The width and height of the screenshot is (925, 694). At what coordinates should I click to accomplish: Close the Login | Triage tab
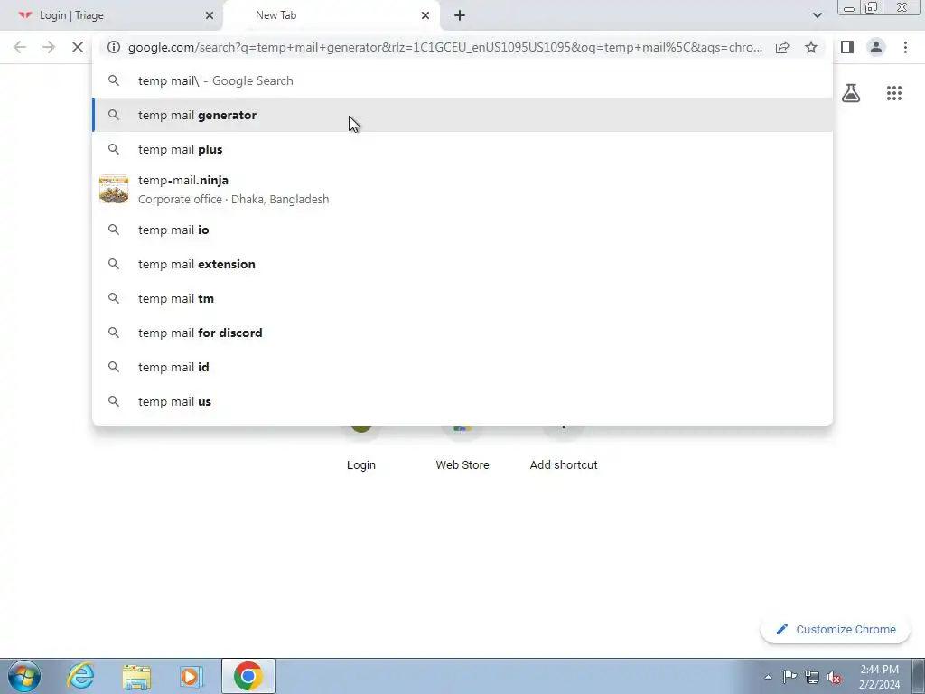(210, 15)
